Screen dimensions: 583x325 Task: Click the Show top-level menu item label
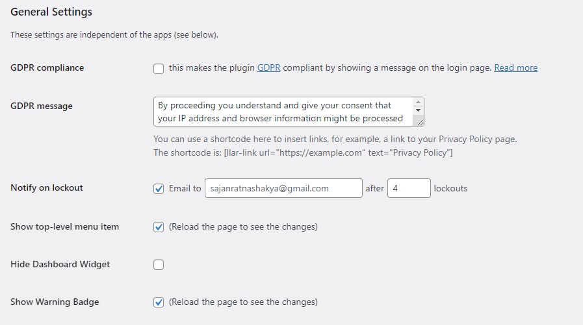pos(65,226)
